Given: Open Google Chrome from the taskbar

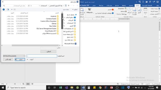Looking at the screenshot, I should 100,87.
